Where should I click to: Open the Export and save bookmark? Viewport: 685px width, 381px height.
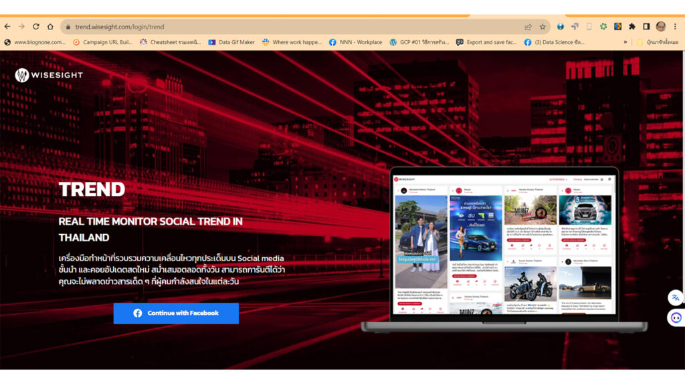click(x=487, y=42)
